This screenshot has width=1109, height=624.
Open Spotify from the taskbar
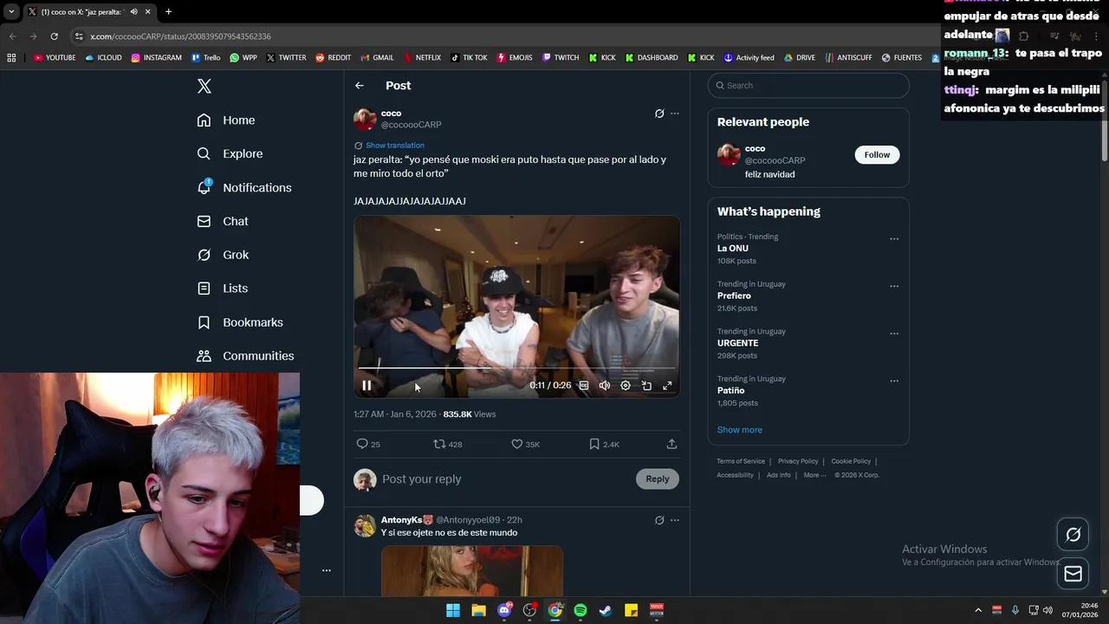[580, 610]
